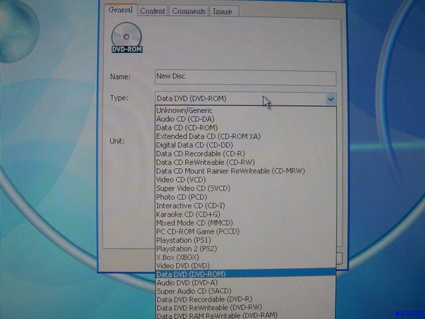
Task: Select Playstation 2 (PS2) type
Action: (246, 249)
